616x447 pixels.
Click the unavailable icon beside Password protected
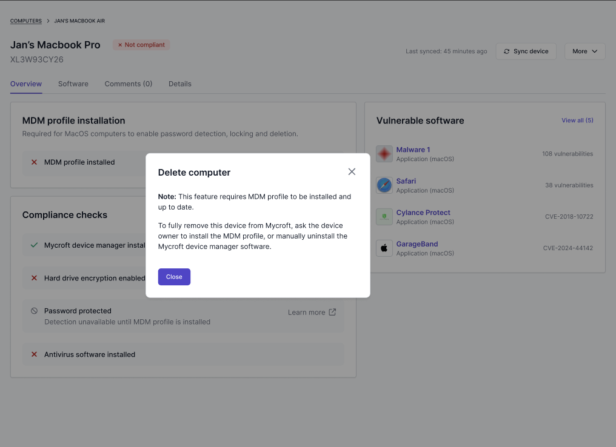point(34,311)
